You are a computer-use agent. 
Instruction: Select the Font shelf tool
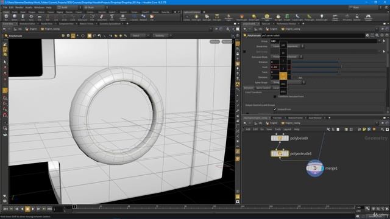(112, 18)
